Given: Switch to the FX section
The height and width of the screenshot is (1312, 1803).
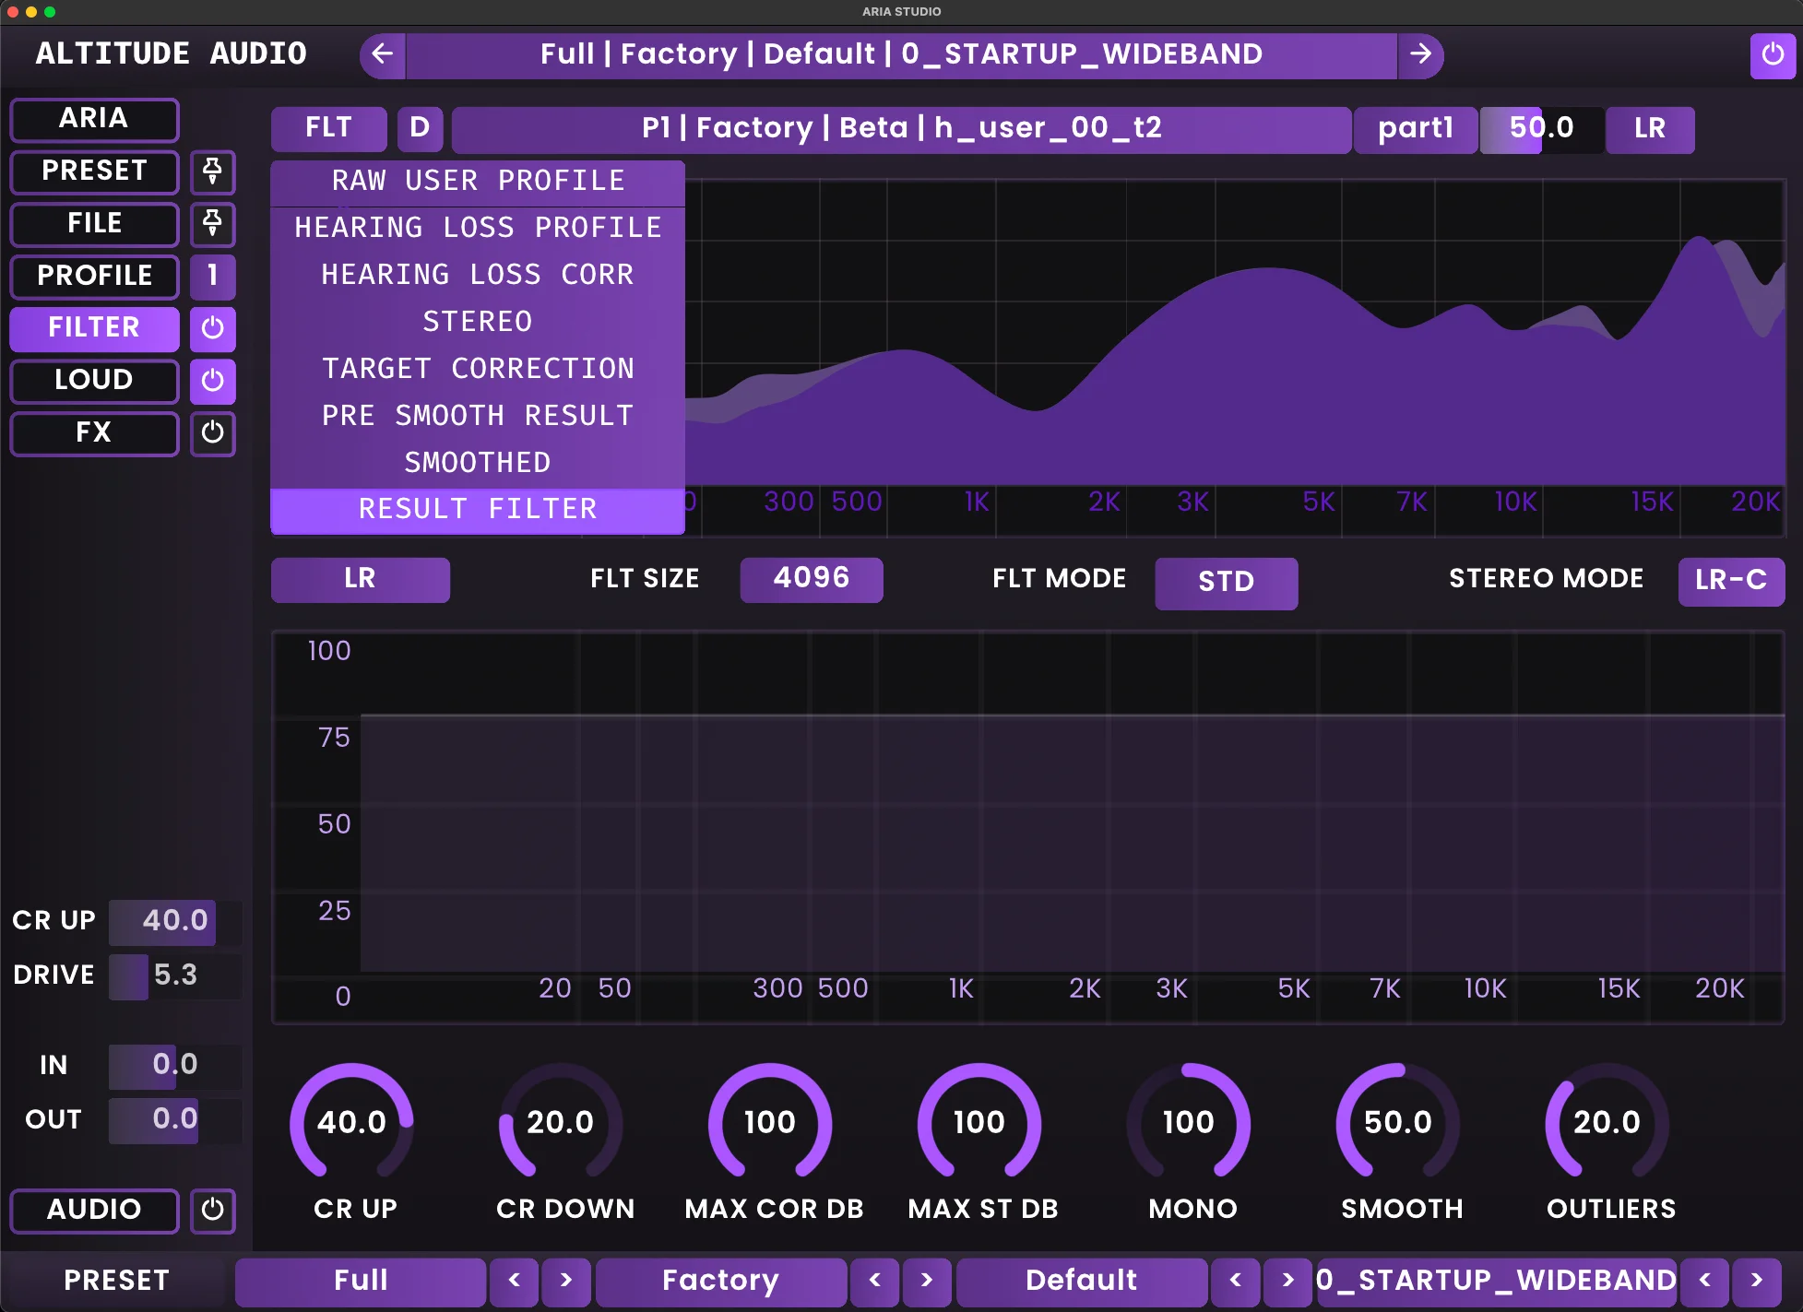Looking at the screenshot, I should click(93, 433).
